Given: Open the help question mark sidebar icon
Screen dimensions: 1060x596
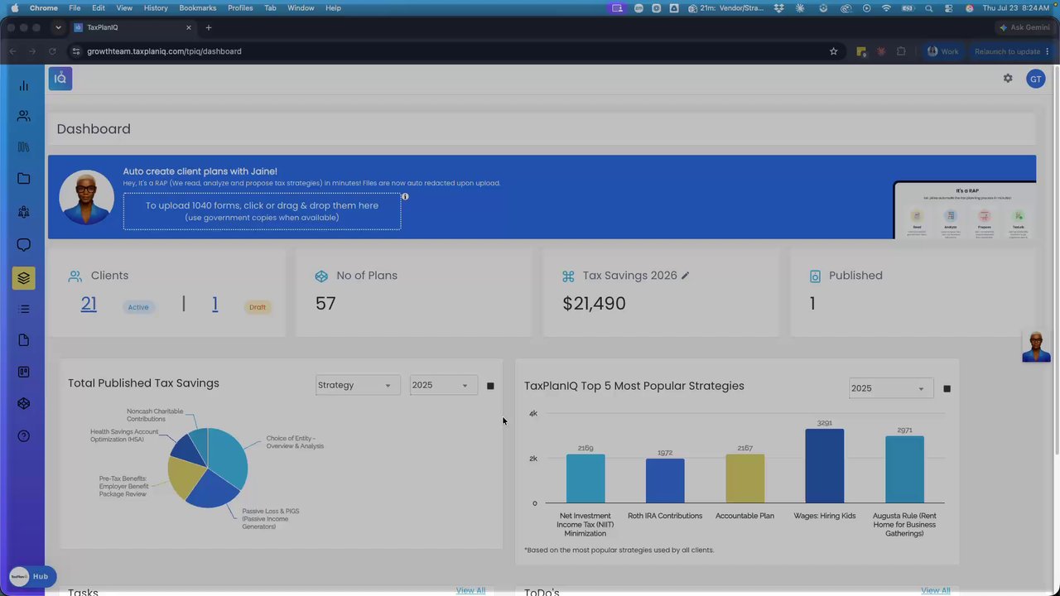Looking at the screenshot, I should [x=23, y=436].
